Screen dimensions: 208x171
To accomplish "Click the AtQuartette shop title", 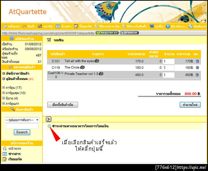I will pos(28,12).
